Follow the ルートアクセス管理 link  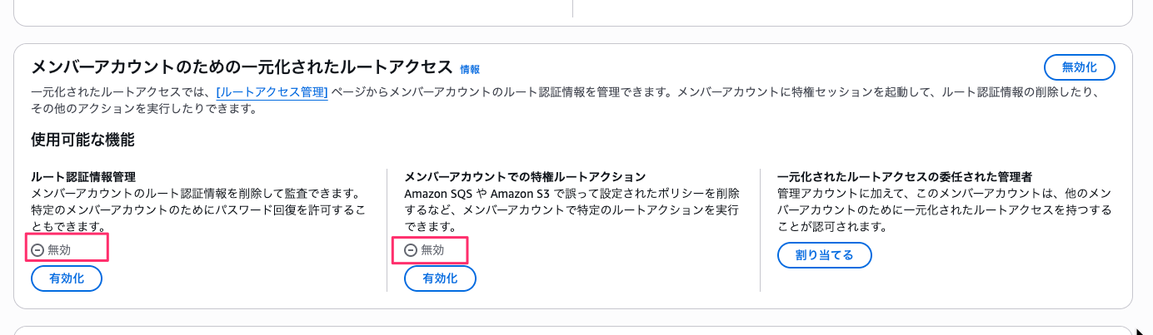(x=272, y=92)
